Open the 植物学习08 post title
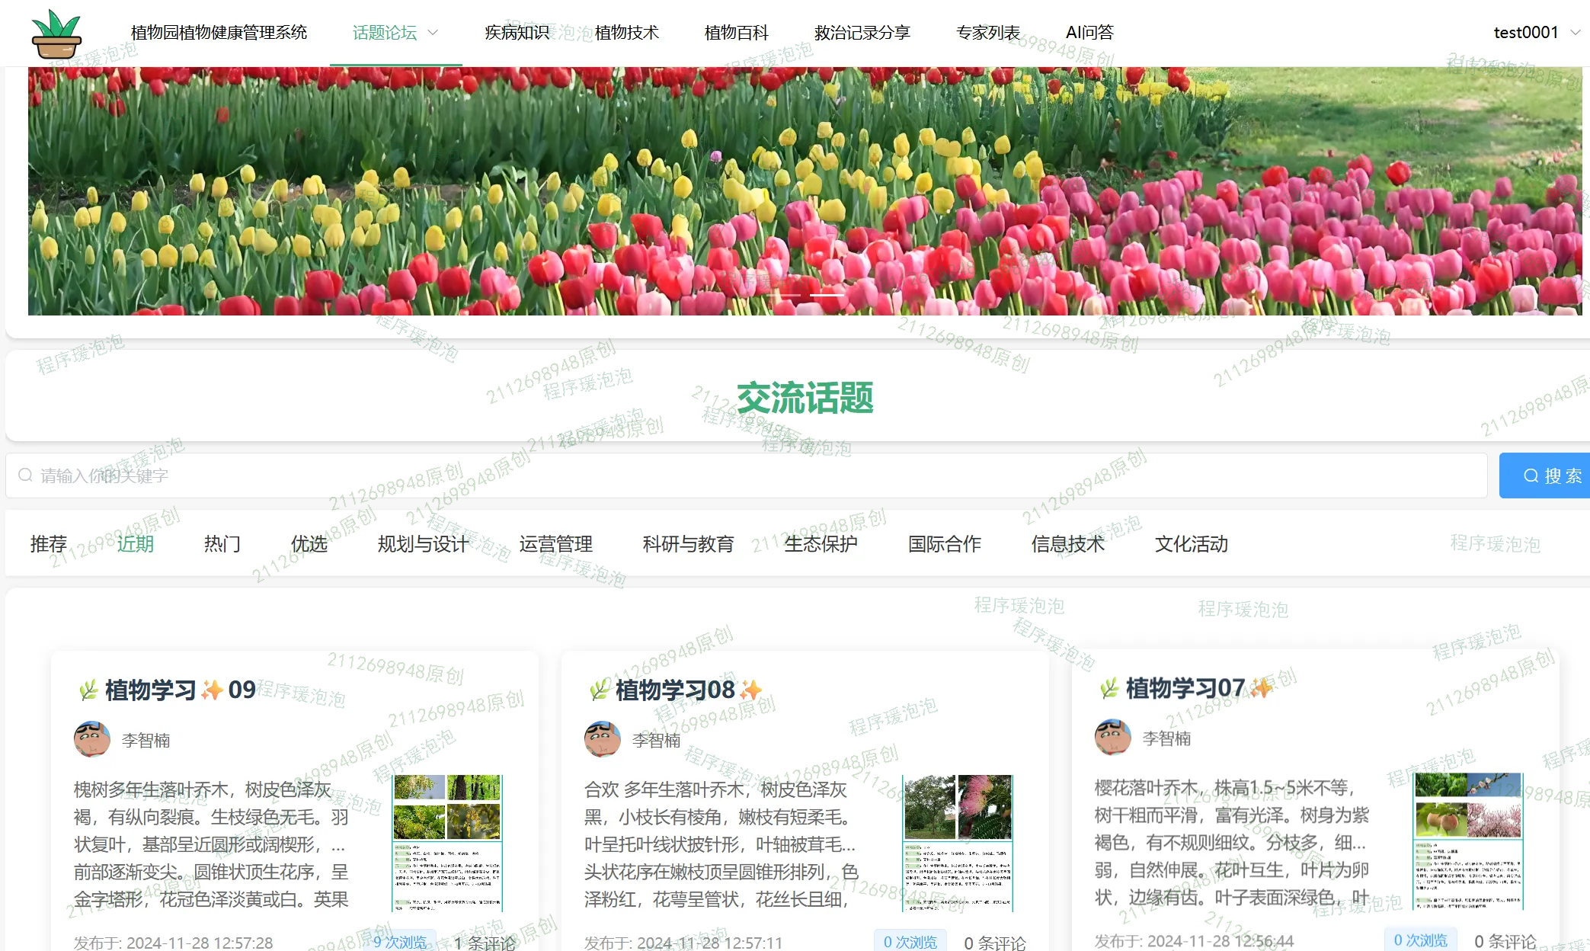 click(675, 690)
